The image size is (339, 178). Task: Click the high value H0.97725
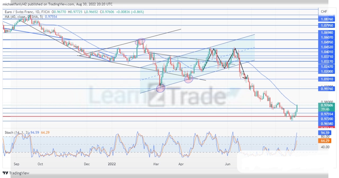75,12
